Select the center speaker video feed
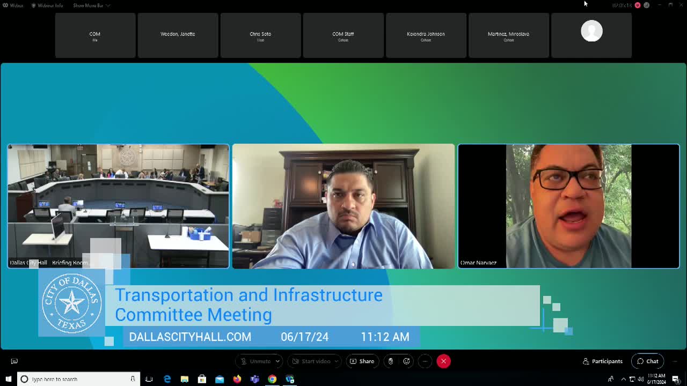The height and width of the screenshot is (386, 687). click(x=343, y=206)
